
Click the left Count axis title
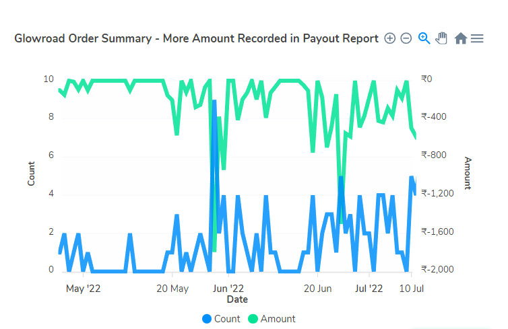coord(31,174)
